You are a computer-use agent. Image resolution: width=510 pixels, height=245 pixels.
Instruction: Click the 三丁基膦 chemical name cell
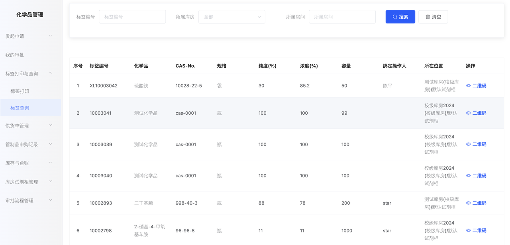point(143,203)
